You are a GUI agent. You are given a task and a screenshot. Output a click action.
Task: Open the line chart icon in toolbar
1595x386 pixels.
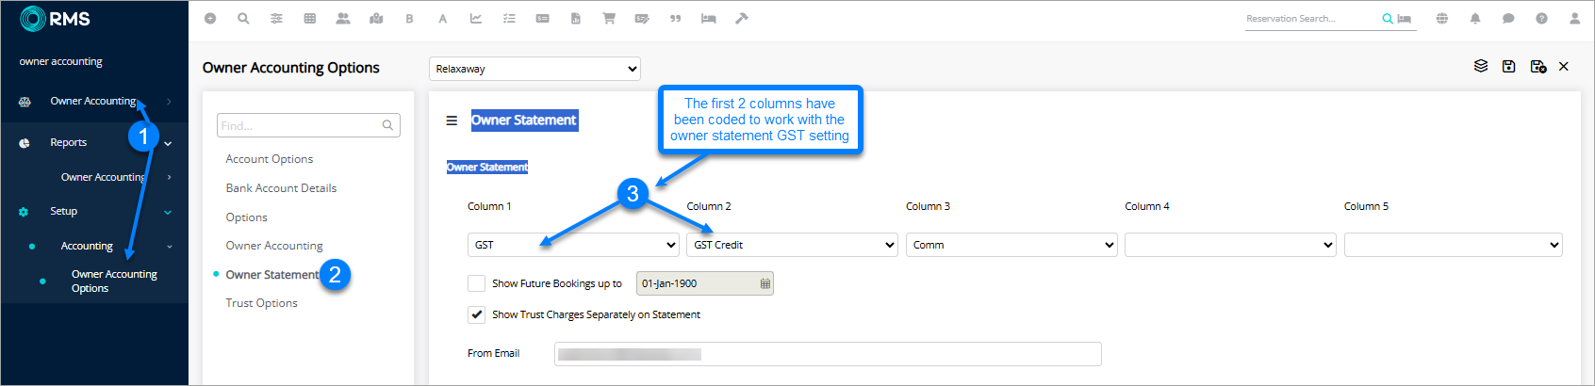click(x=476, y=19)
